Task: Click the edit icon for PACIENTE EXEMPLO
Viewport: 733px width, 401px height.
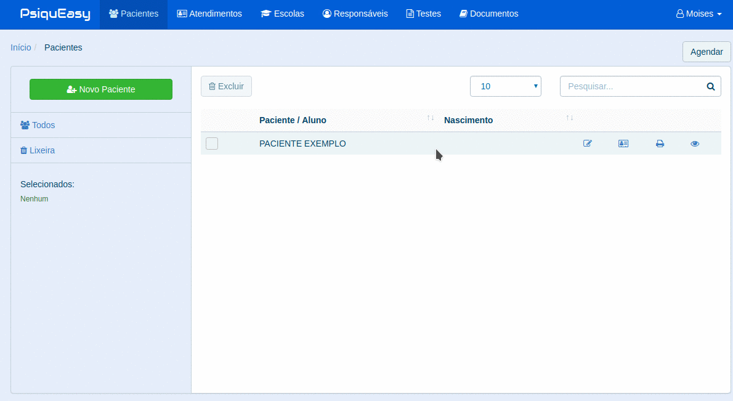Action: (x=588, y=144)
